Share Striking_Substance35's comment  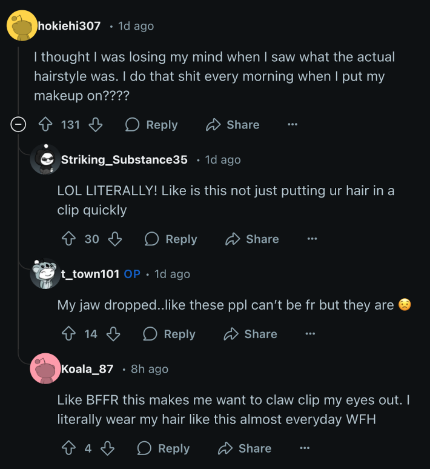tap(251, 239)
